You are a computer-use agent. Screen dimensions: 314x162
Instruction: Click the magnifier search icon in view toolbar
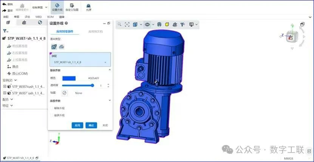[119, 25]
